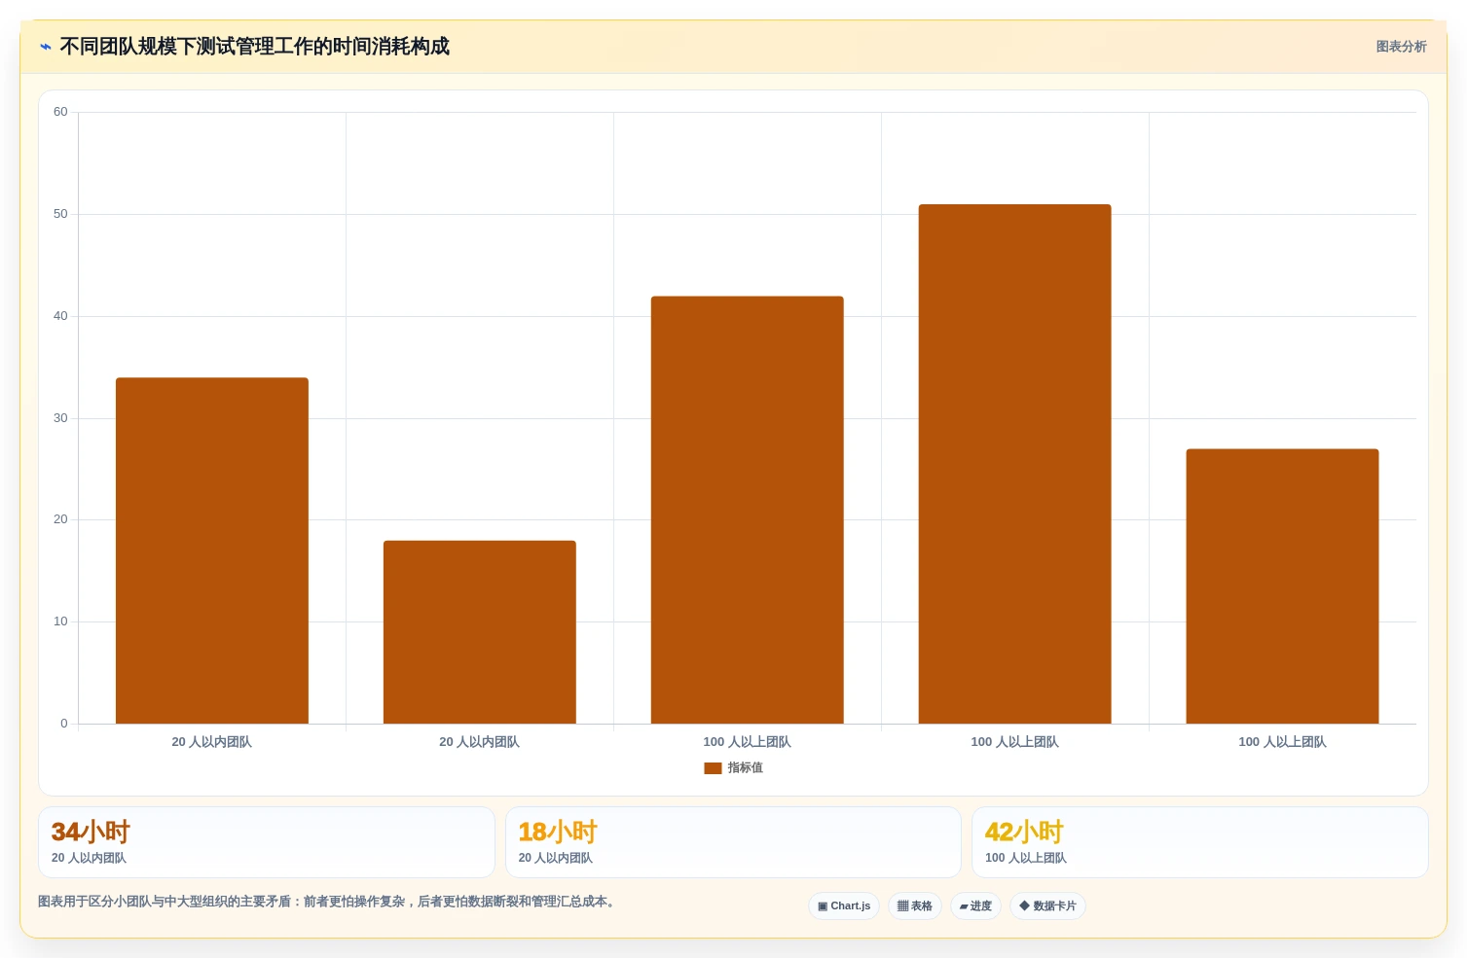Click the y-axis label 60
Screen dimensions: 1467x958
(x=60, y=112)
